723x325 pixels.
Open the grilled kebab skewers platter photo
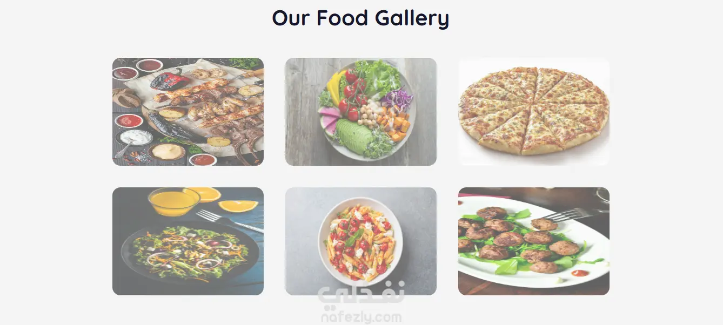[x=188, y=112]
